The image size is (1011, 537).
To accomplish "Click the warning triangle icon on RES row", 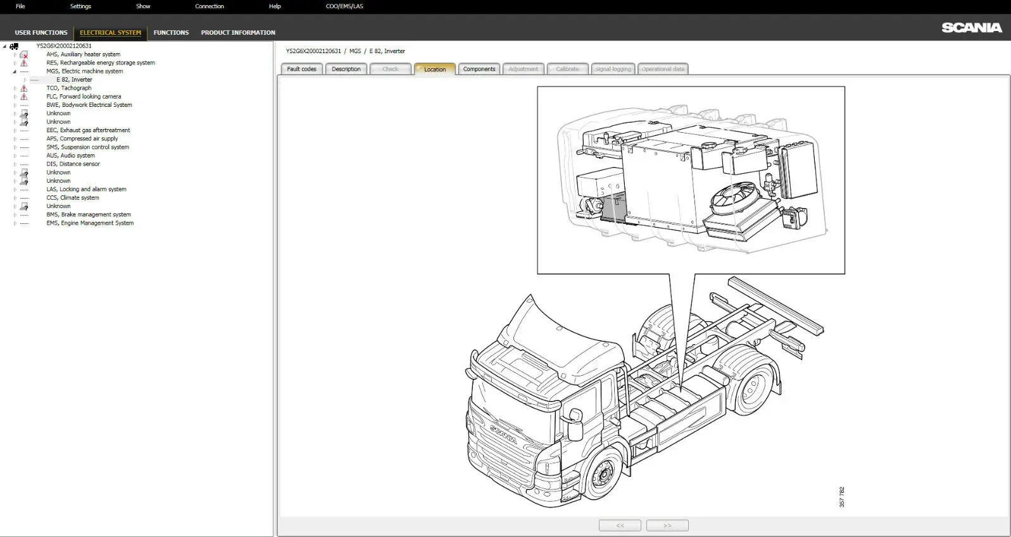I will 24,63.
